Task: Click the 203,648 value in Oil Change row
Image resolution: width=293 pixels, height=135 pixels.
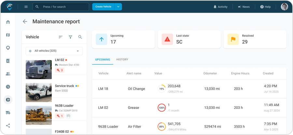Action: [174, 86]
